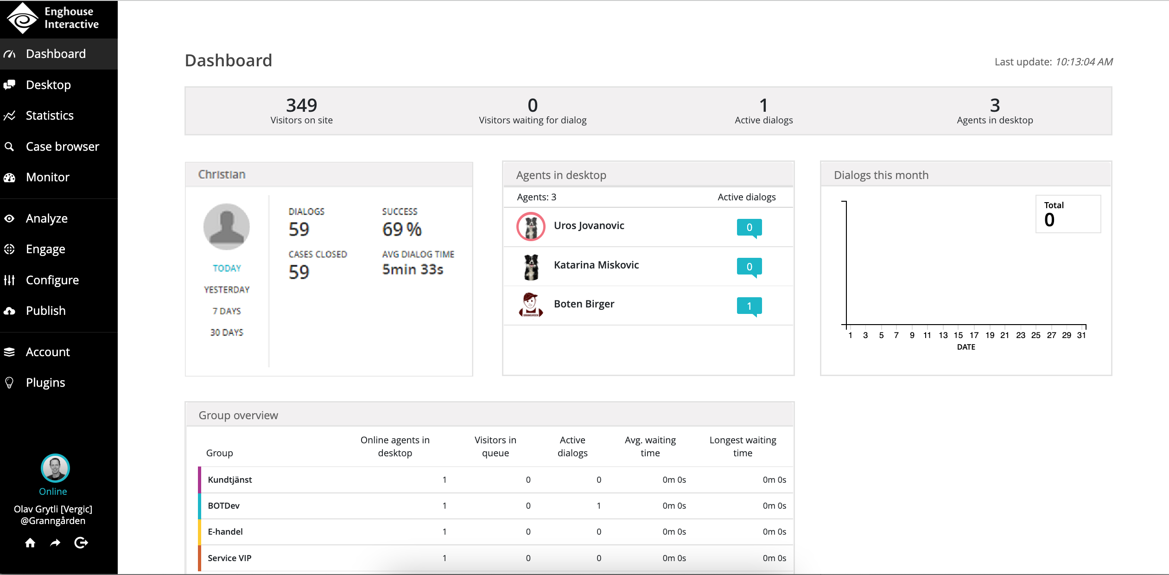The width and height of the screenshot is (1169, 575).
Task: Select Boten Birger in agents list
Action: (584, 304)
